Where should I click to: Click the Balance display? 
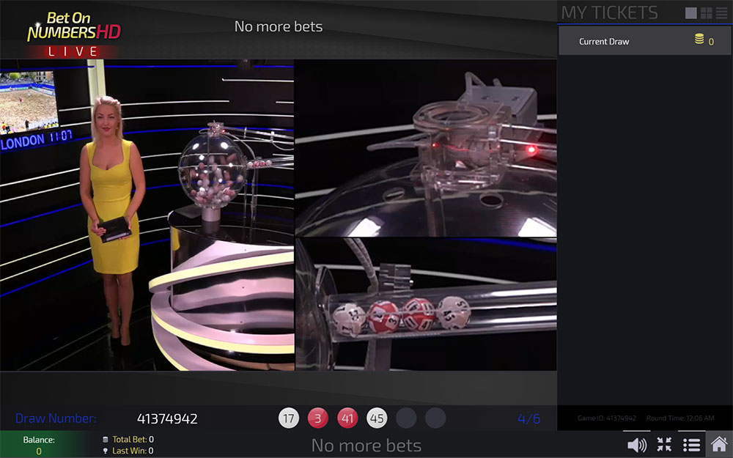tap(39, 446)
